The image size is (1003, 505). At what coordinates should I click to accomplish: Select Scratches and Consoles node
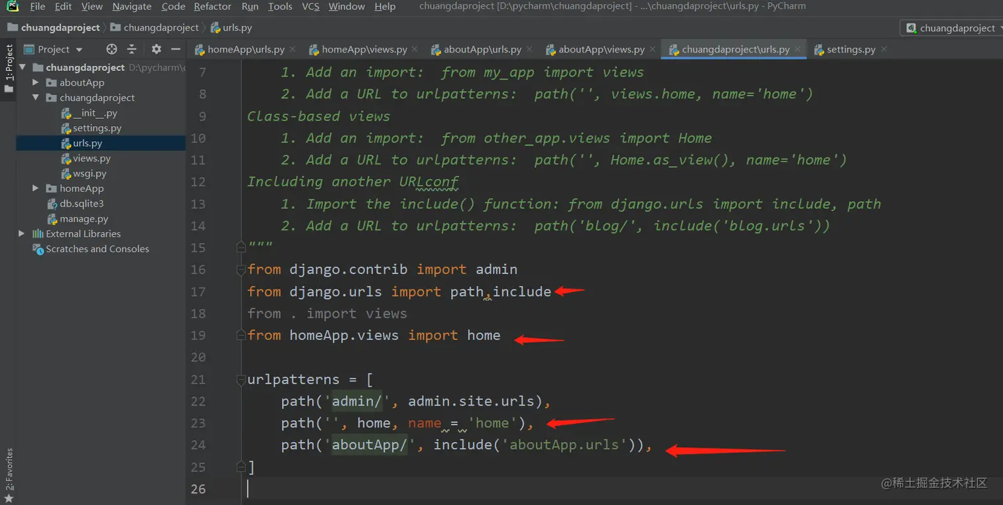[98, 249]
